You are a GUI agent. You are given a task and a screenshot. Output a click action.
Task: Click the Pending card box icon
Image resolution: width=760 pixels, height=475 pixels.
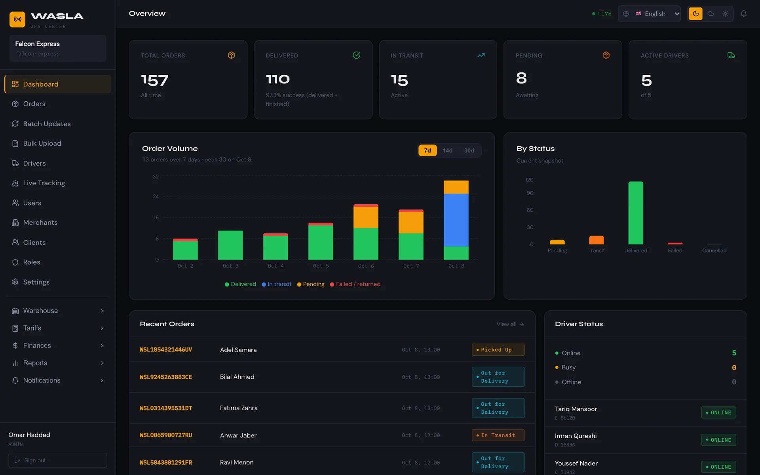(x=606, y=55)
